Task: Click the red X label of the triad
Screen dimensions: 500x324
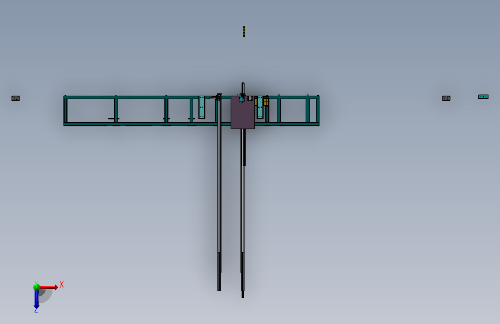Action: point(62,284)
